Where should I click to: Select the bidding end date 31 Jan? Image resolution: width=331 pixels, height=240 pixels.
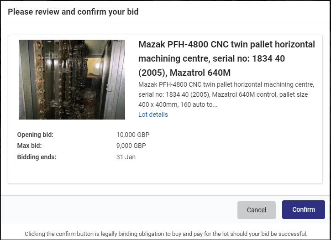coord(126,157)
